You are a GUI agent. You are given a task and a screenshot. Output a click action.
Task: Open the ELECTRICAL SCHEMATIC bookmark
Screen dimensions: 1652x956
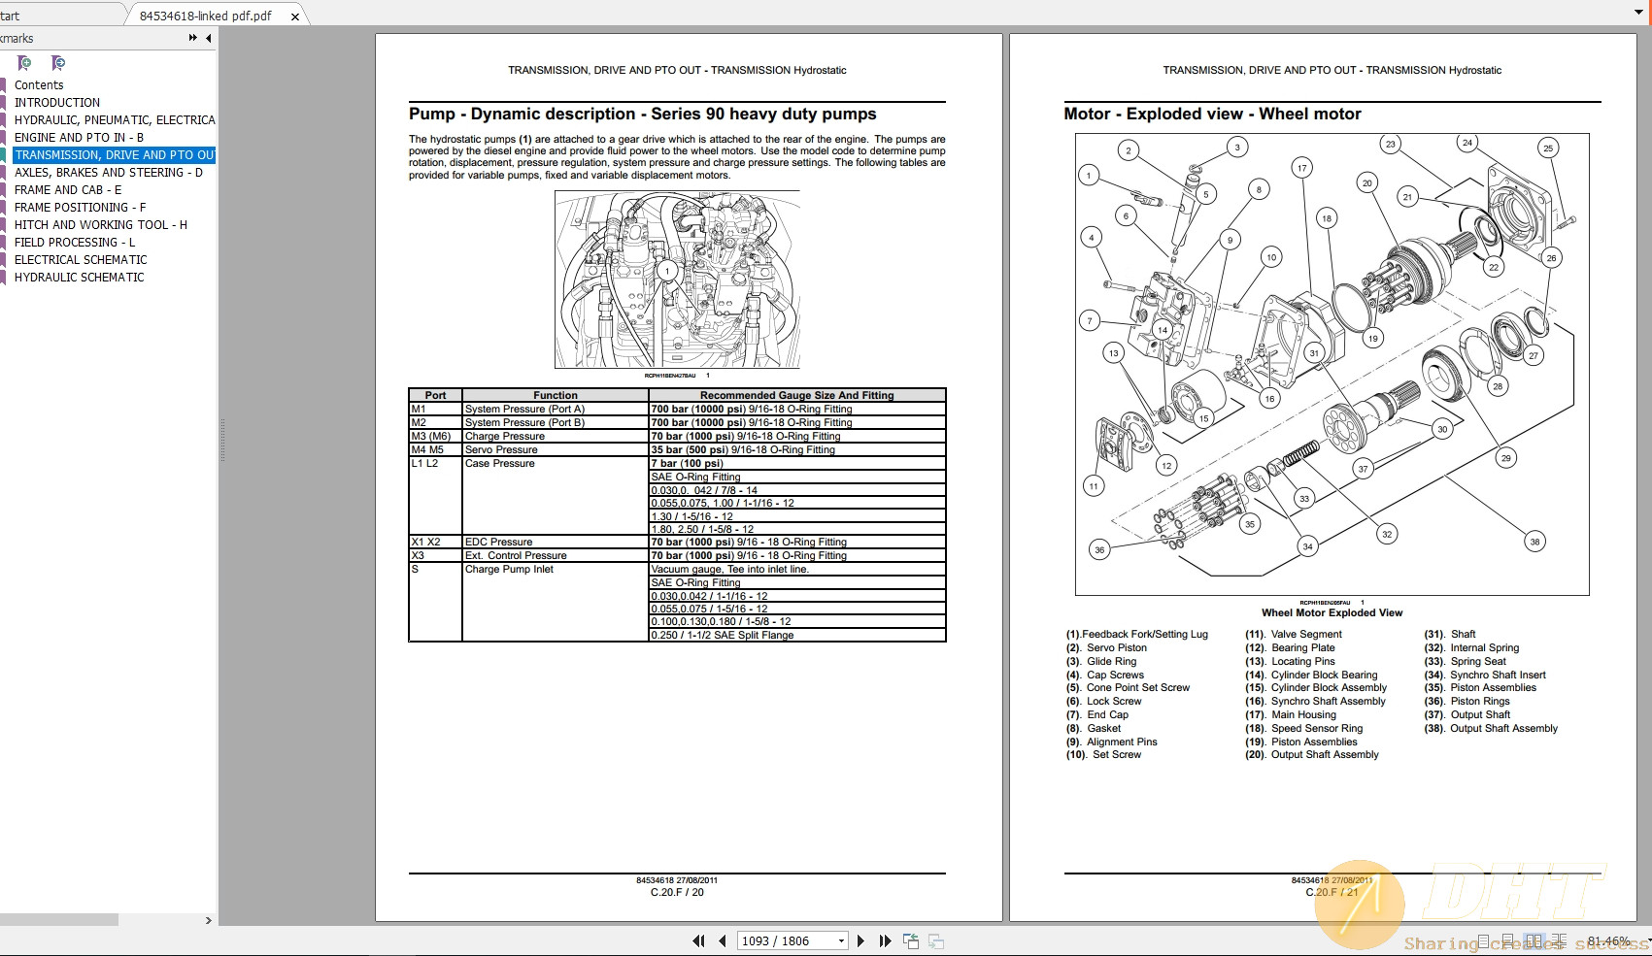tap(81, 259)
